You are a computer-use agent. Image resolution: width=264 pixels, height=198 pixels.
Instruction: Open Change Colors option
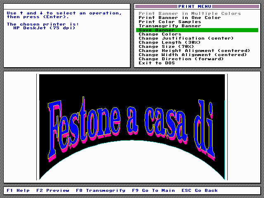(x=160, y=34)
